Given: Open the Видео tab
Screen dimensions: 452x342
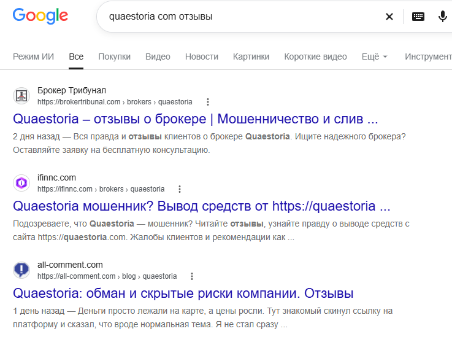Looking at the screenshot, I should point(158,56).
